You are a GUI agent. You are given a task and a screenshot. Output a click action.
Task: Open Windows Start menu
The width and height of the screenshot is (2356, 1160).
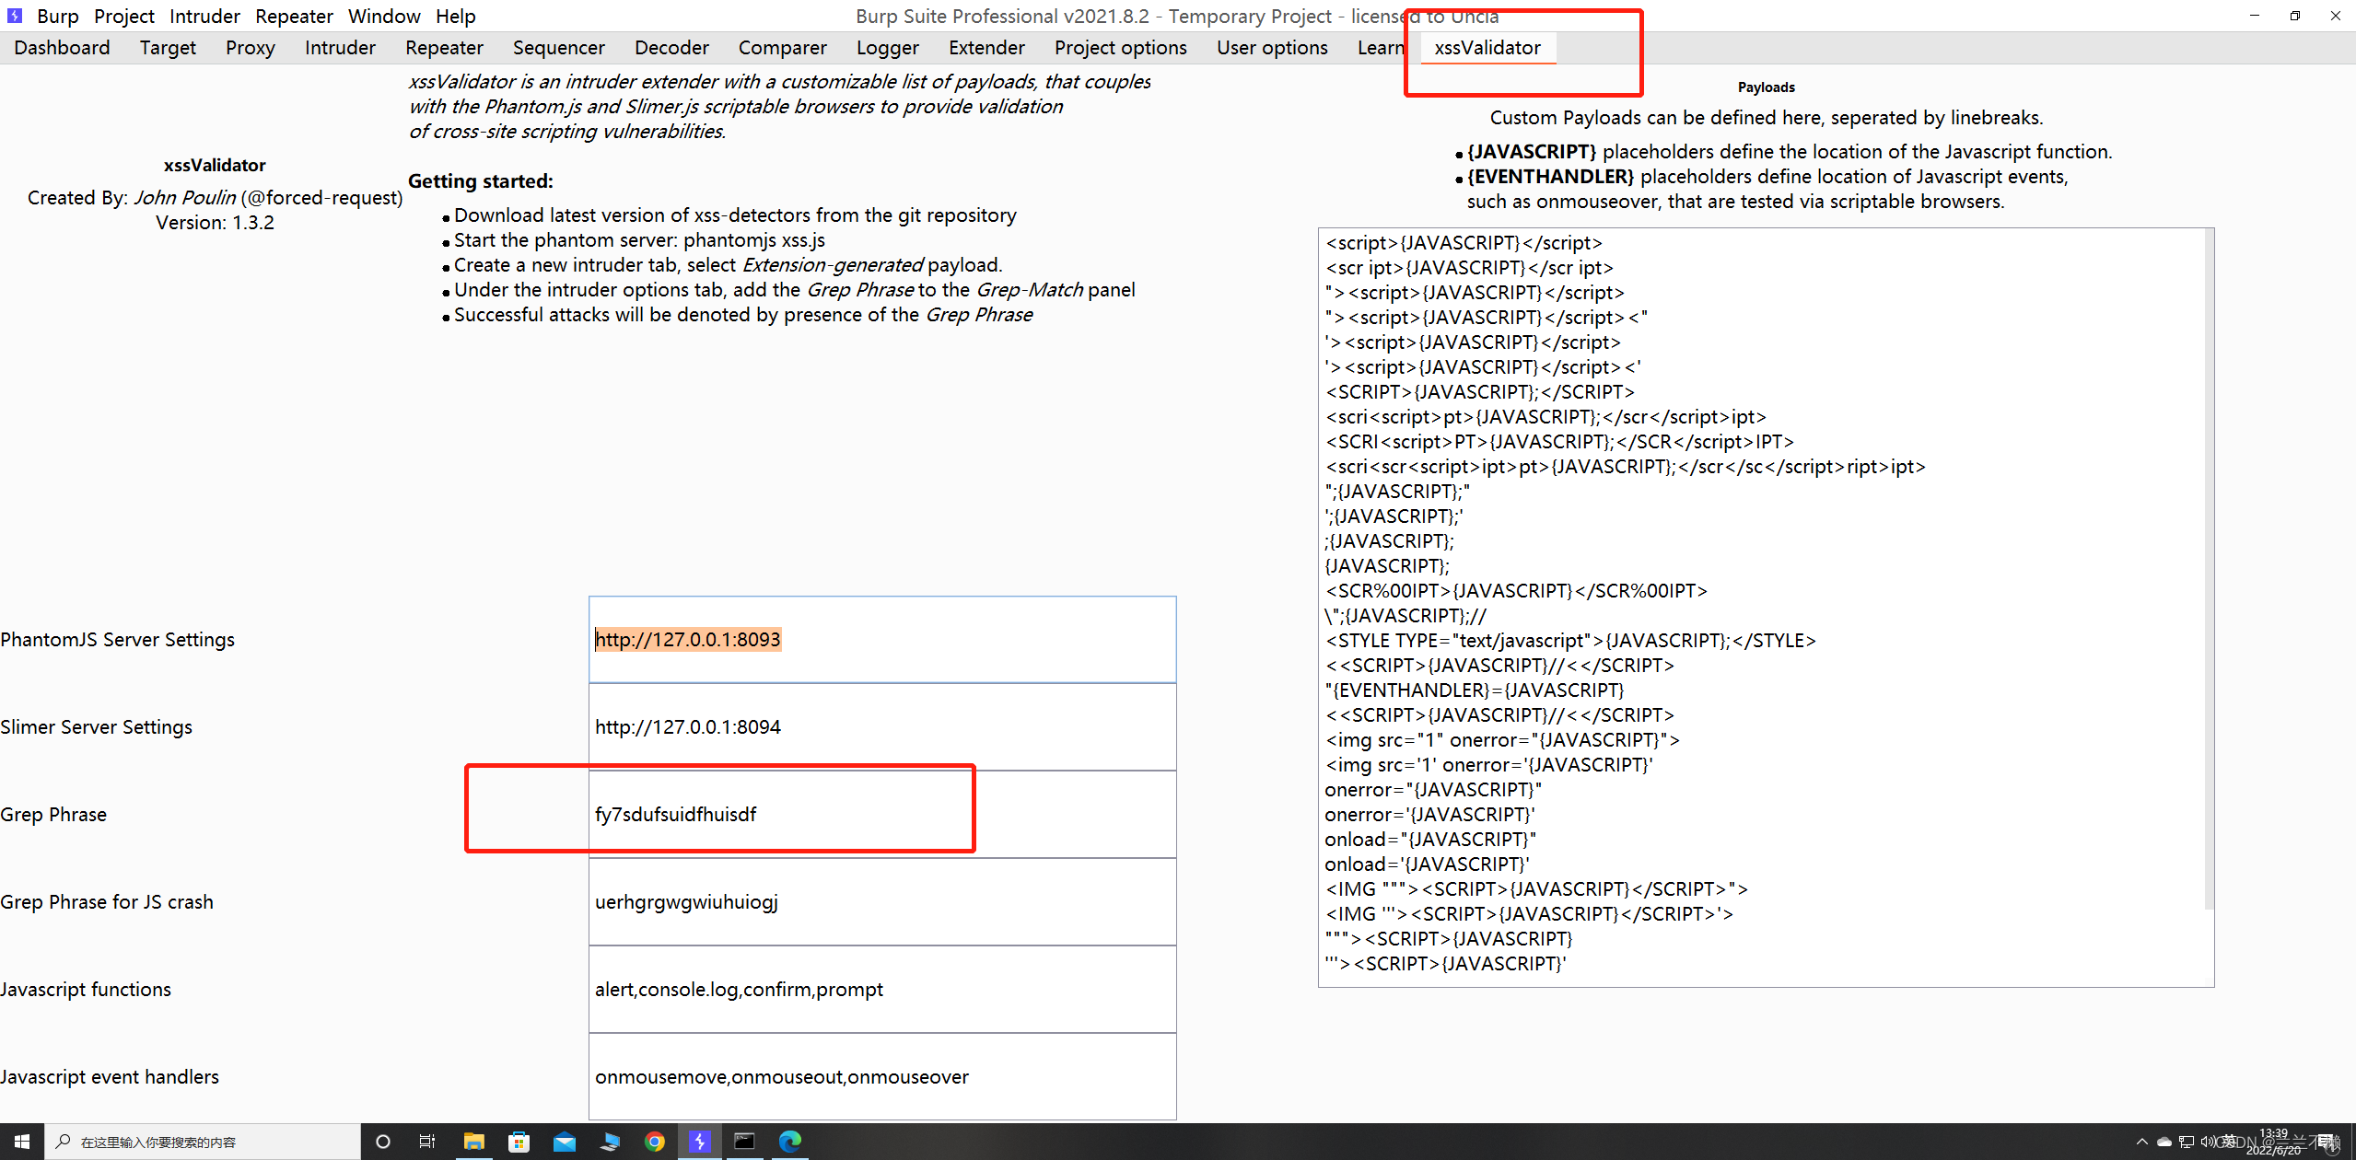pyautogui.click(x=22, y=1142)
